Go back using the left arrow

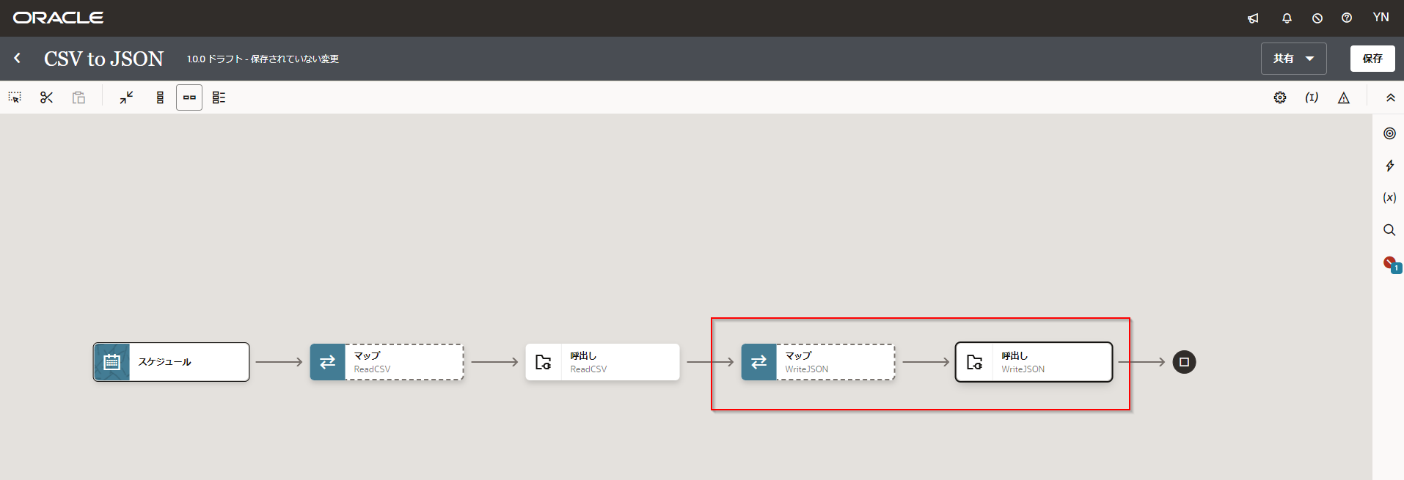(x=18, y=58)
